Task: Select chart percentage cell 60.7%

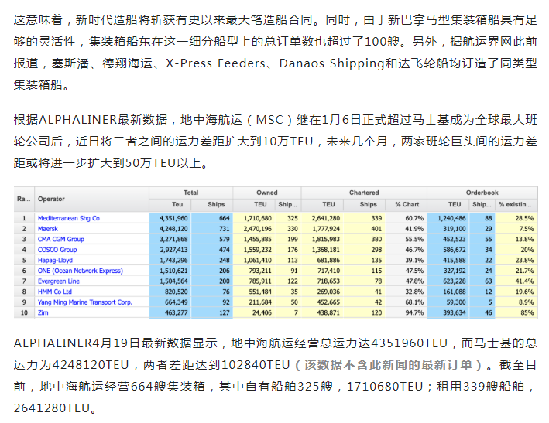Action: tap(407, 218)
